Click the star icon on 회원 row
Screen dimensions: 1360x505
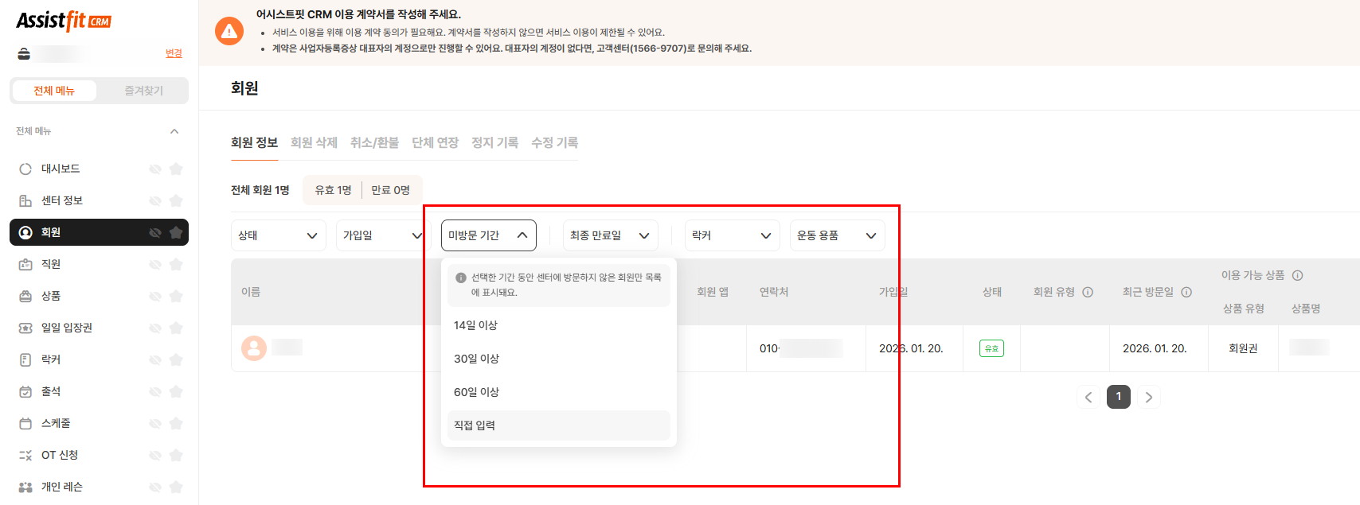point(176,232)
